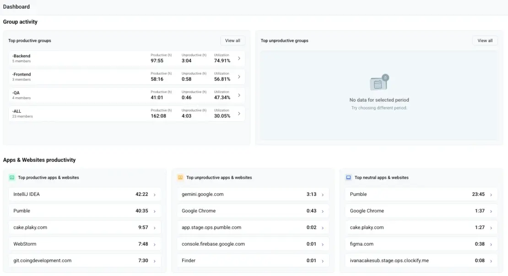Click the 23 members label

coord(22,116)
